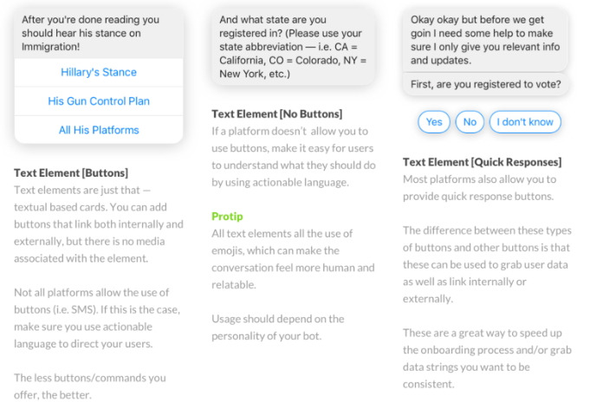Click 'First, are you registered to vote?' bubble
Screen dimensions: 590x415
[x=485, y=84]
